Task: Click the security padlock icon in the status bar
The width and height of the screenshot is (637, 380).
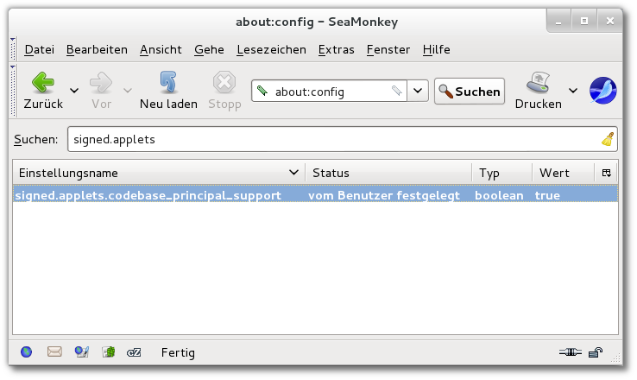Action: 596,352
